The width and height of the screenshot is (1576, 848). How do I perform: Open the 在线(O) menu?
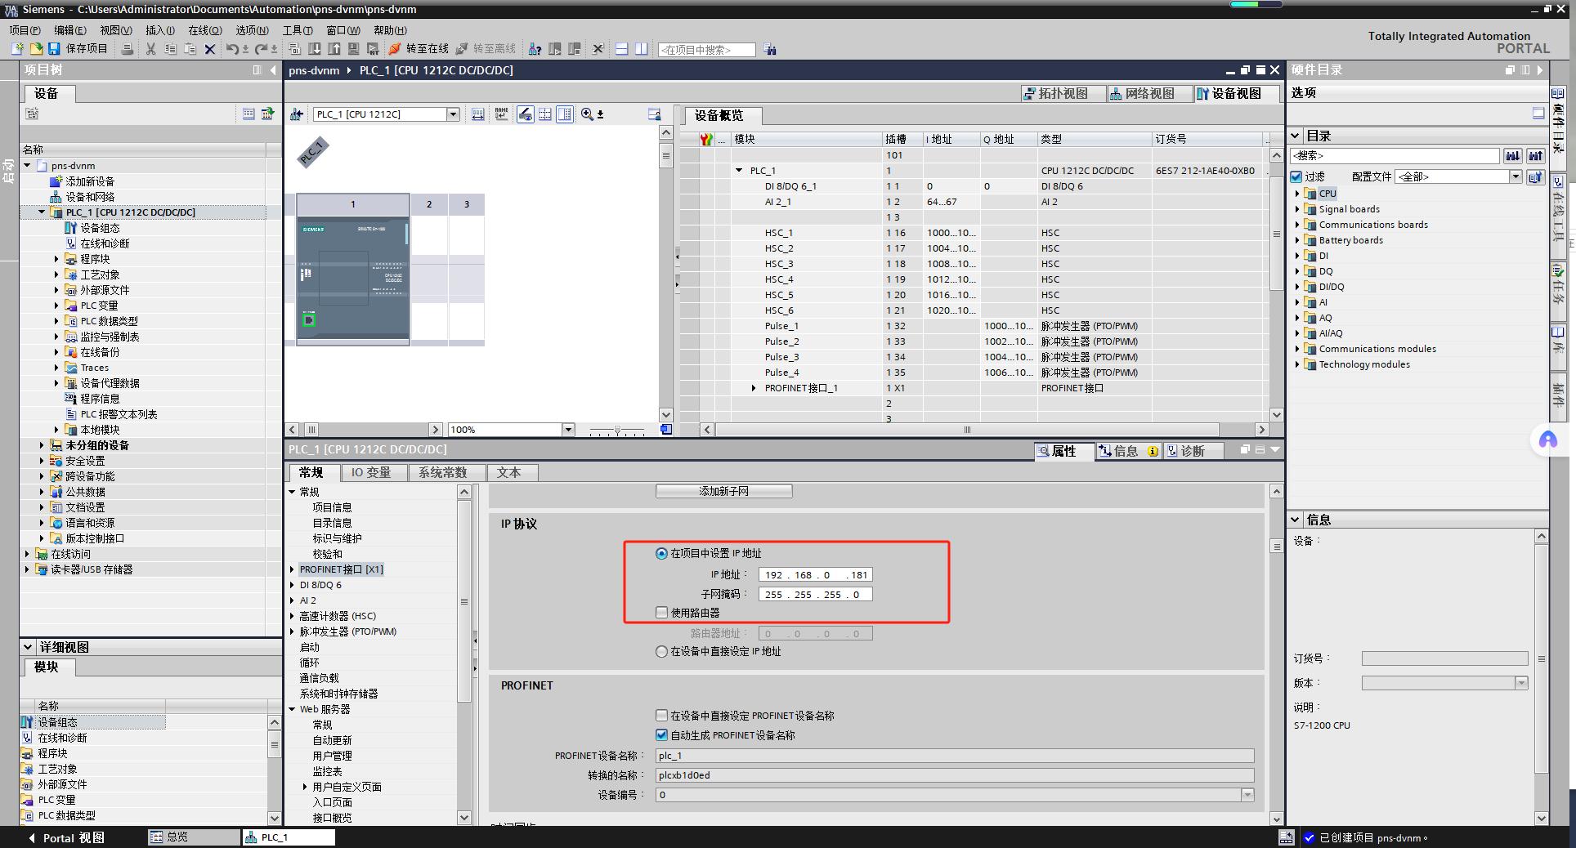(x=205, y=30)
